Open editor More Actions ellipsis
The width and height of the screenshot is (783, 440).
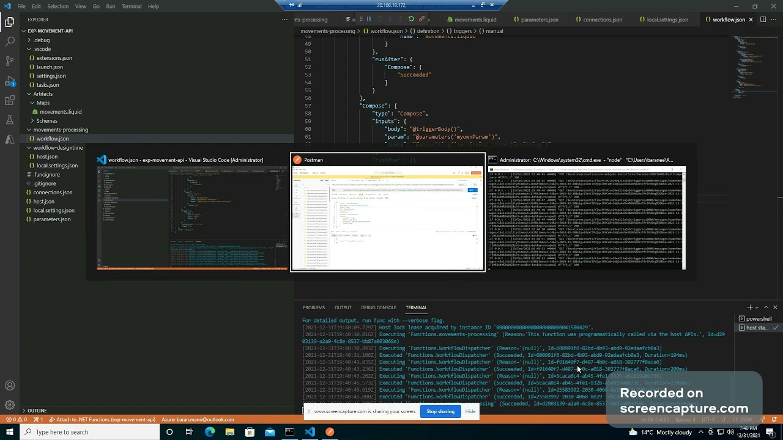point(774,20)
